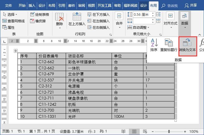Click the ruler tab selector (L) button
Image resolution: width=204 pixels, height=135 pixels.
point(4,41)
